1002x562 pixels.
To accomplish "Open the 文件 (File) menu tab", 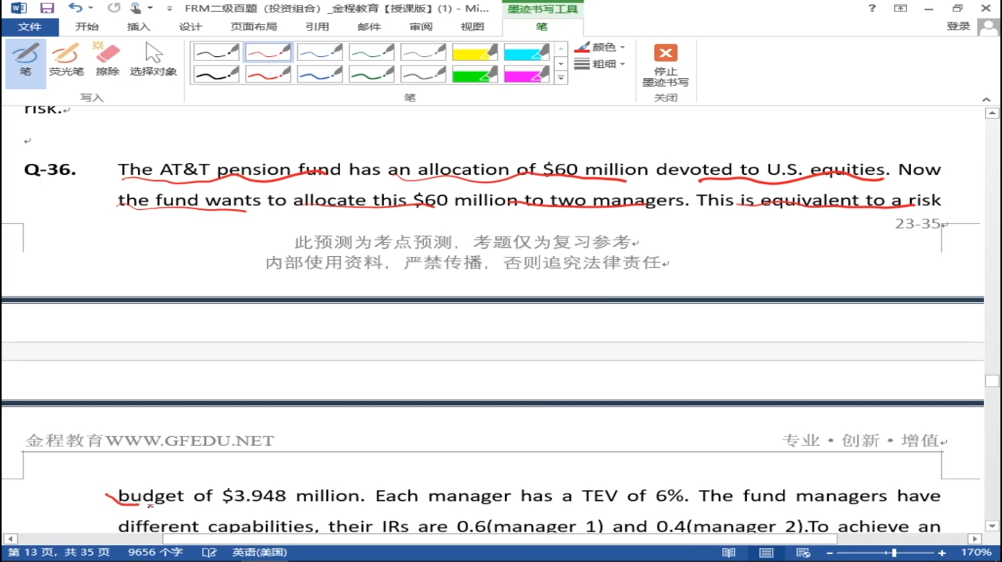I will (x=30, y=27).
